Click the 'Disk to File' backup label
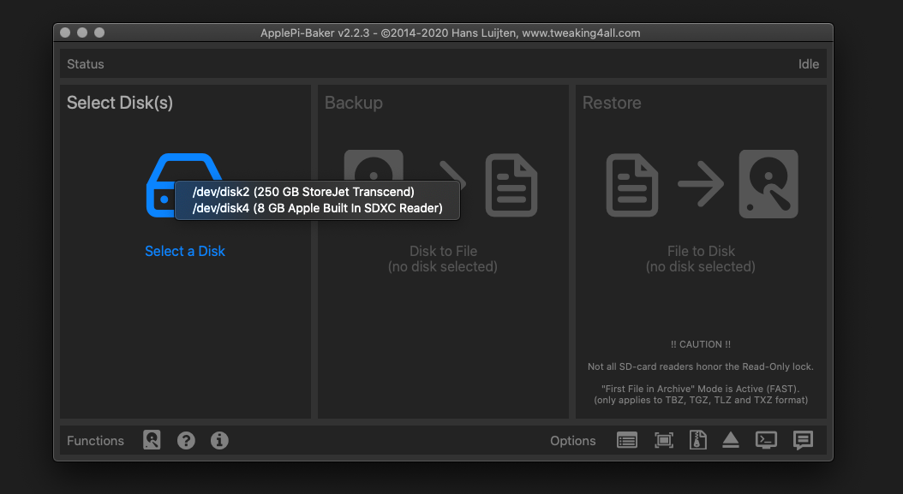Viewport: 903px width, 494px height. [443, 251]
